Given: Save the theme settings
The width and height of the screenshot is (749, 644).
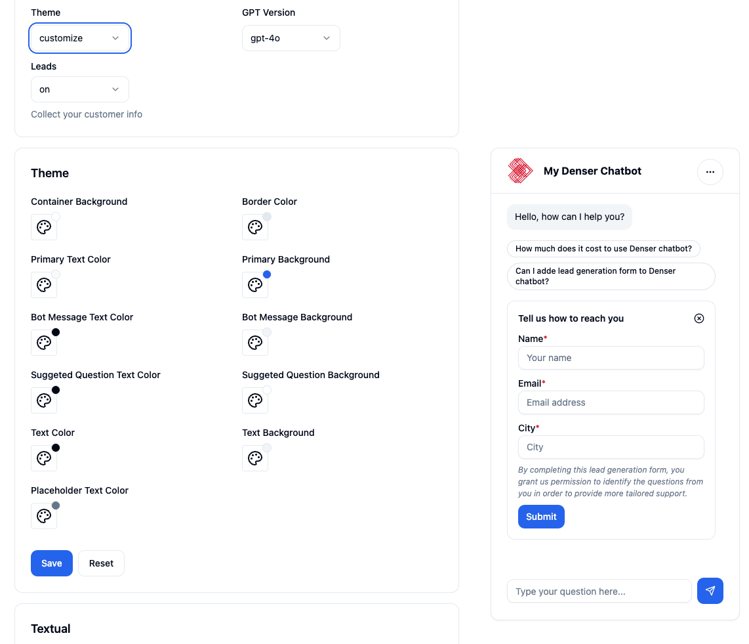Looking at the screenshot, I should tap(51, 563).
